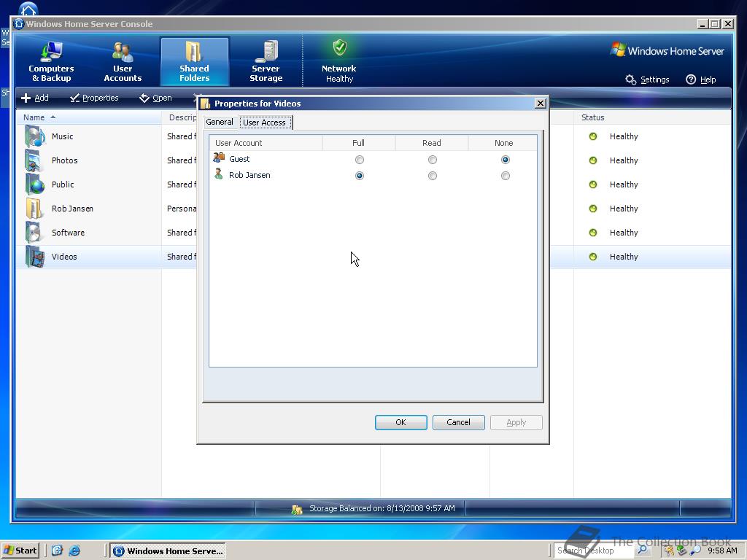The image size is (747, 560).
Task: Select the Software folder name
Action: pyautogui.click(x=68, y=233)
